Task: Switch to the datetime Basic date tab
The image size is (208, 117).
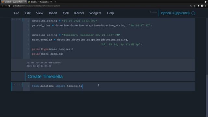Action: click(40, 2)
